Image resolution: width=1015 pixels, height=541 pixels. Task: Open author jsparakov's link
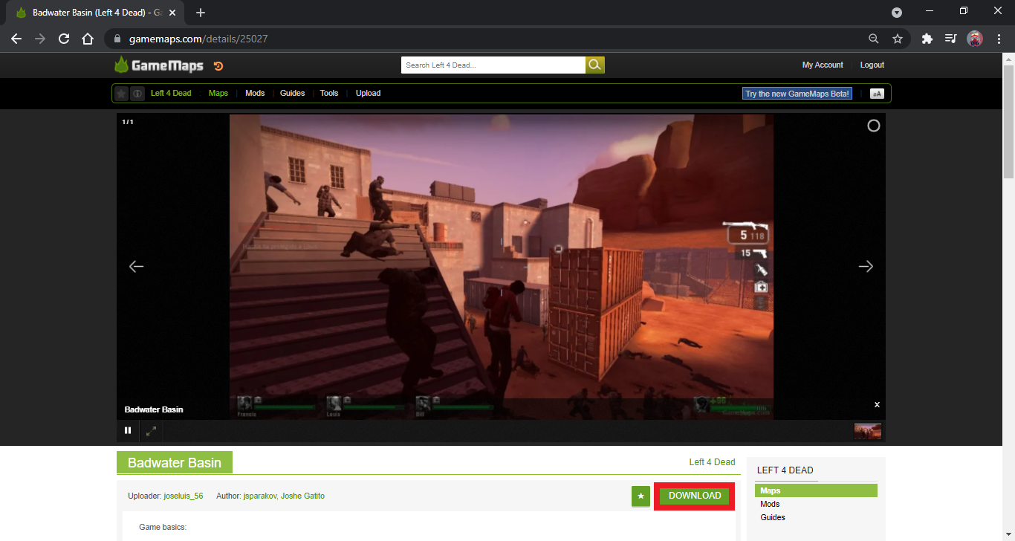[x=259, y=496]
